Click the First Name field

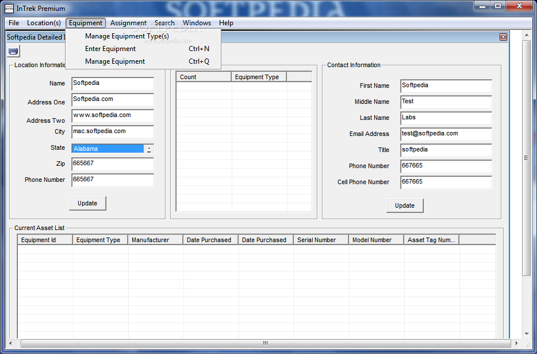(446, 86)
